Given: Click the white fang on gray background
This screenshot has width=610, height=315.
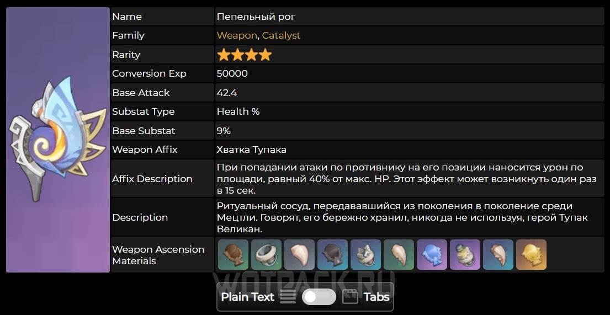Looking at the screenshot, I should click(299, 255).
